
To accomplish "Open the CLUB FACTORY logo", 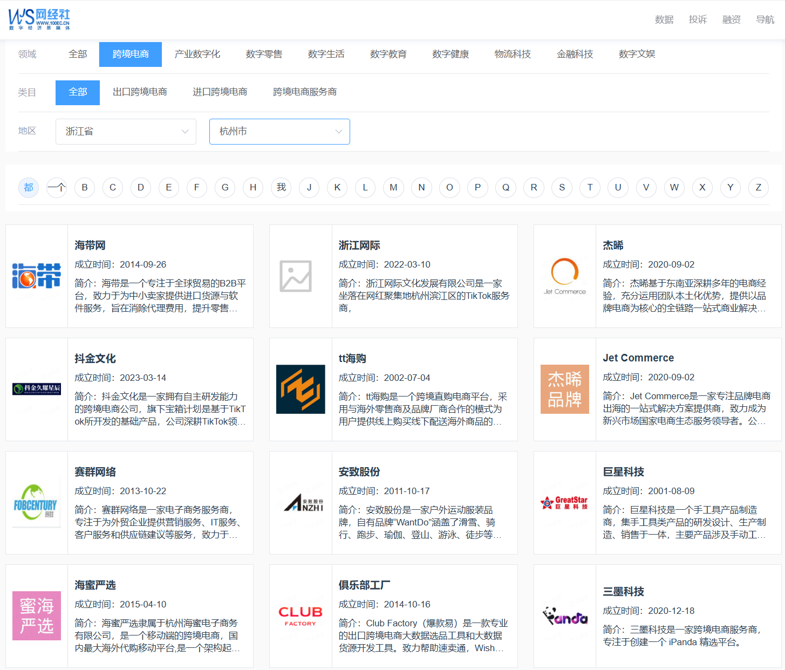I will pos(301,616).
